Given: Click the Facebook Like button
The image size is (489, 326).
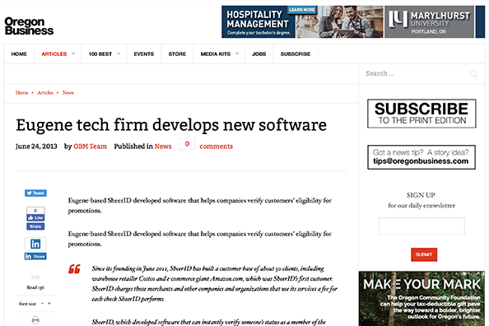Looking at the screenshot, I should coord(35,218).
